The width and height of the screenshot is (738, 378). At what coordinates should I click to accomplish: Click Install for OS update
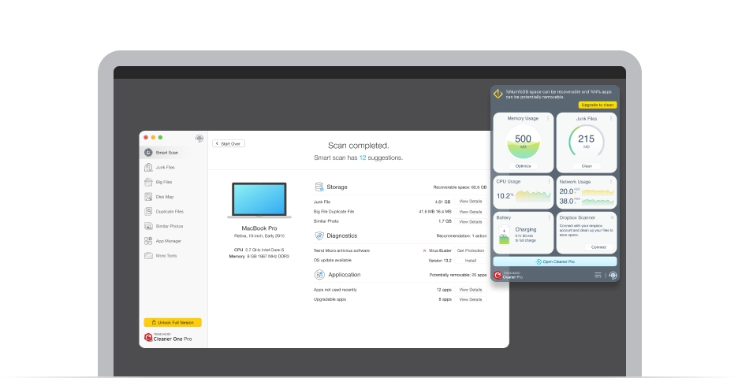tap(471, 261)
